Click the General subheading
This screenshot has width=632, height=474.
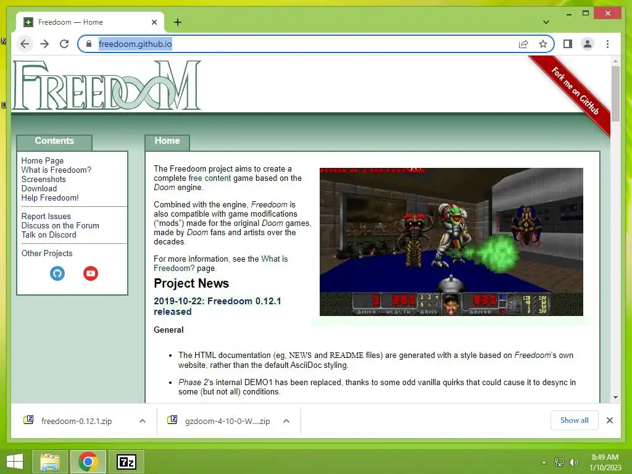168,330
